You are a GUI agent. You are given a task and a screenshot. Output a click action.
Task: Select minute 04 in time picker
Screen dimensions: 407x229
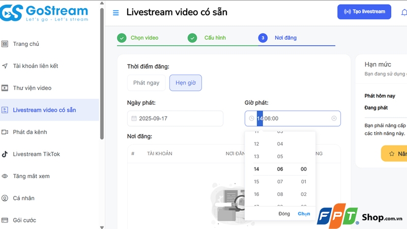pyautogui.click(x=280, y=144)
